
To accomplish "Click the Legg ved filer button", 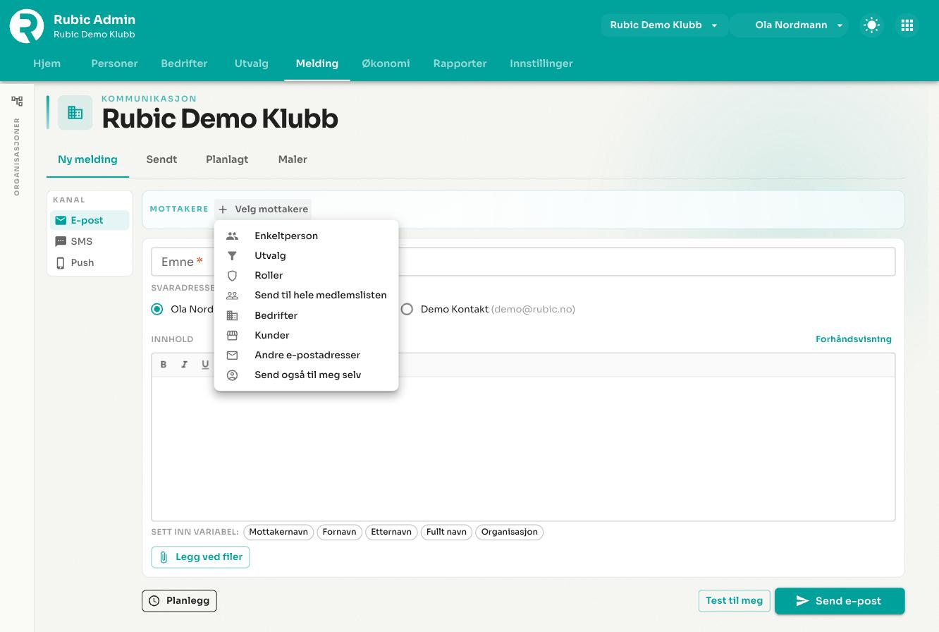I will (x=201, y=557).
